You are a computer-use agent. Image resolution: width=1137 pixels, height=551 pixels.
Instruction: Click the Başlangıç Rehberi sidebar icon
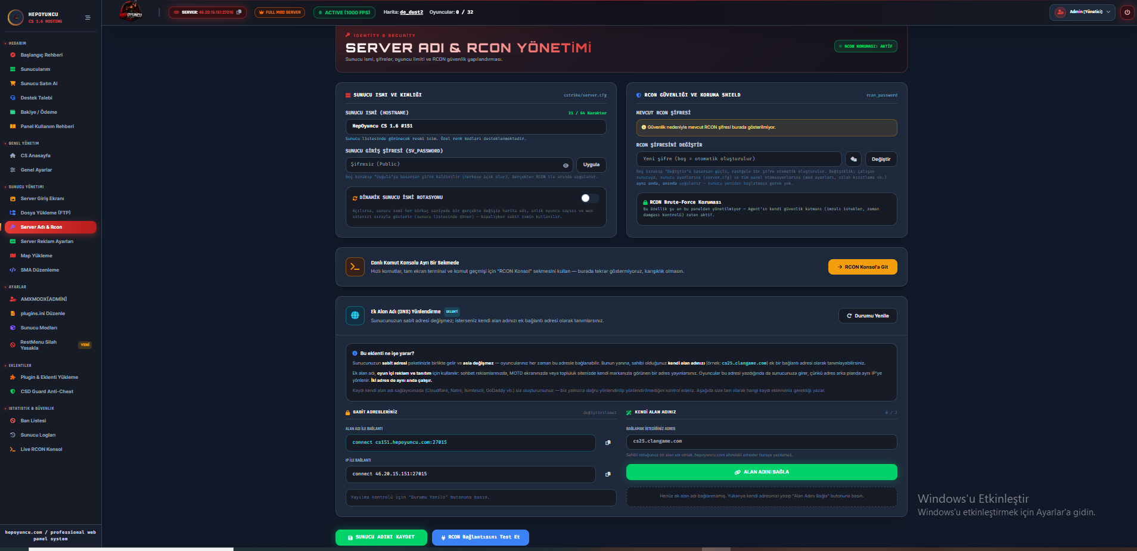pos(13,55)
